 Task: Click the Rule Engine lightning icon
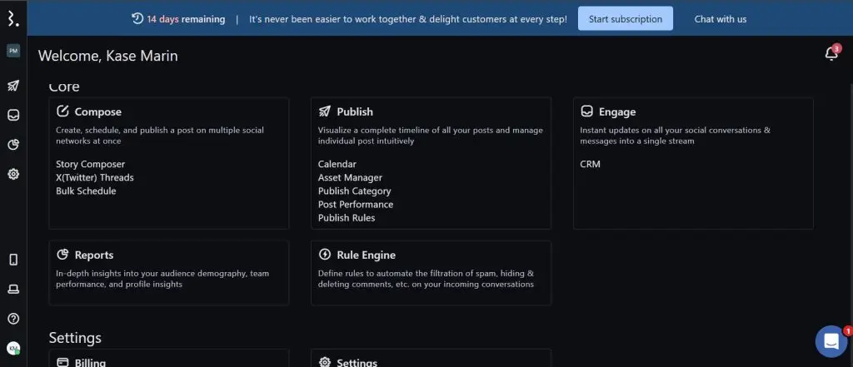tap(325, 255)
